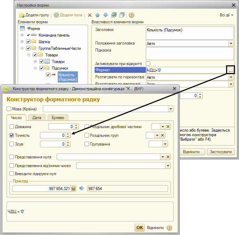Viewport: 239px width, 235px height.
Task: Click the Застосувати button
Action: click(x=221, y=152)
